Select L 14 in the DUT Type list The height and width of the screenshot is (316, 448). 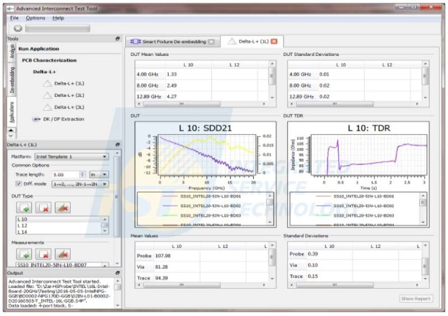coord(58,232)
